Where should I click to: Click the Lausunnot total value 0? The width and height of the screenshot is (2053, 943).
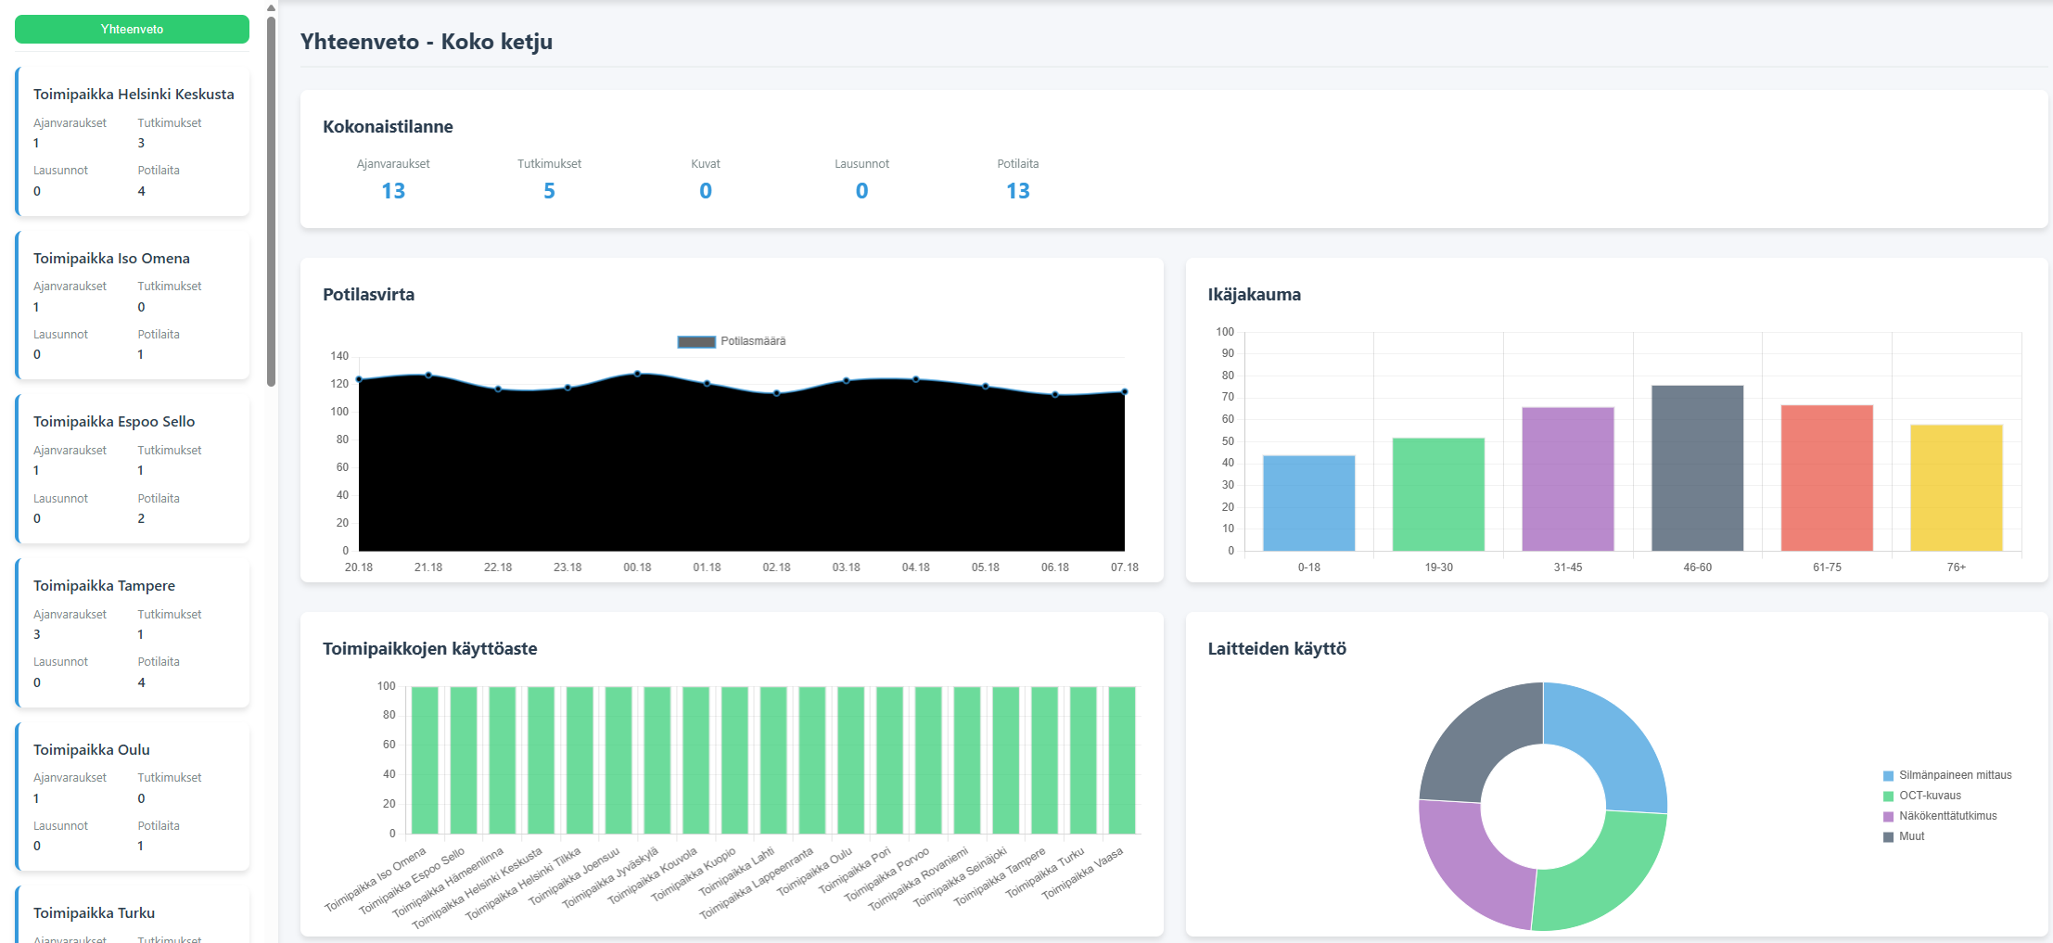click(x=861, y=191)
